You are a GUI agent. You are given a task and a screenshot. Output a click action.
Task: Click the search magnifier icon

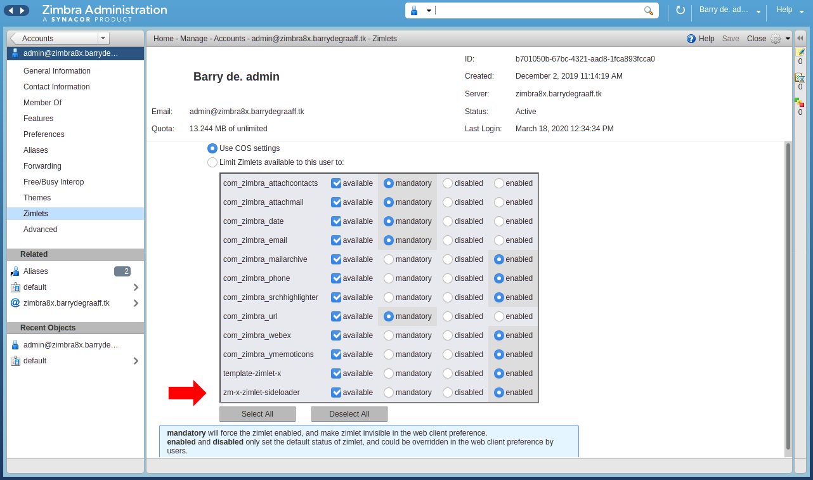coord(649,11)
